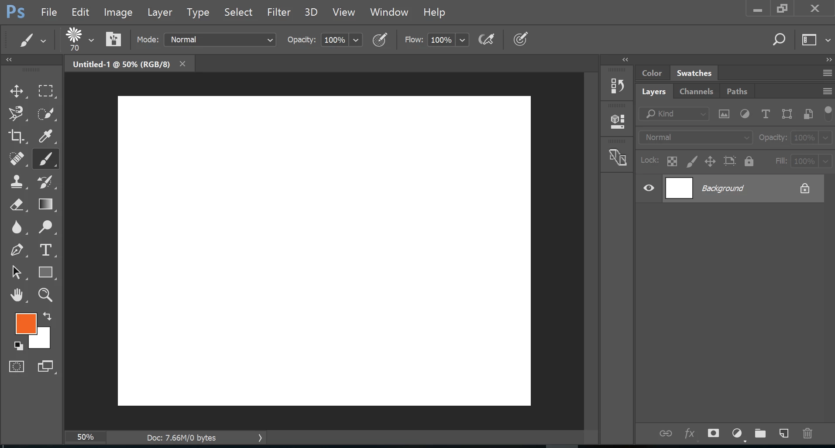This screenshot has height=448, width=835.
Task: Add a layer mask
Action: point(713,433)
